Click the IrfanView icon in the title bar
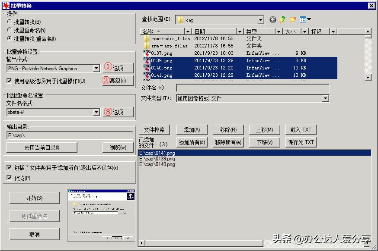Image resolution: width=378 pixels, height=251 pixels. click(x=4, y=5)
